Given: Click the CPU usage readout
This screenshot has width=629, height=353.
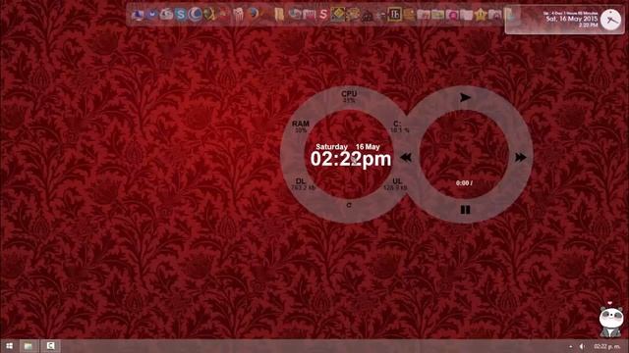Looking at the screenshot, I should pyautogui.click(x=349, y=96).
